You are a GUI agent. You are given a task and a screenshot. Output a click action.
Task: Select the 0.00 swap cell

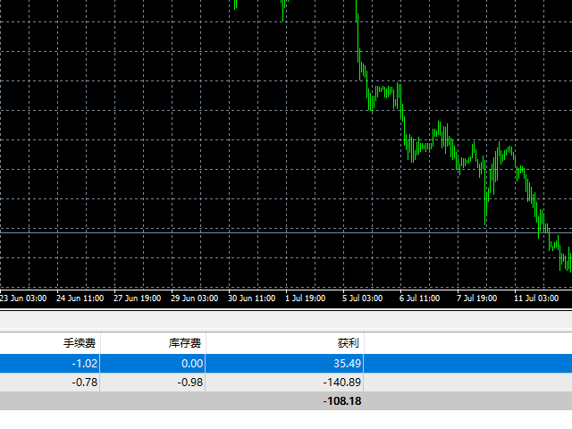click(x=153, y=364)
